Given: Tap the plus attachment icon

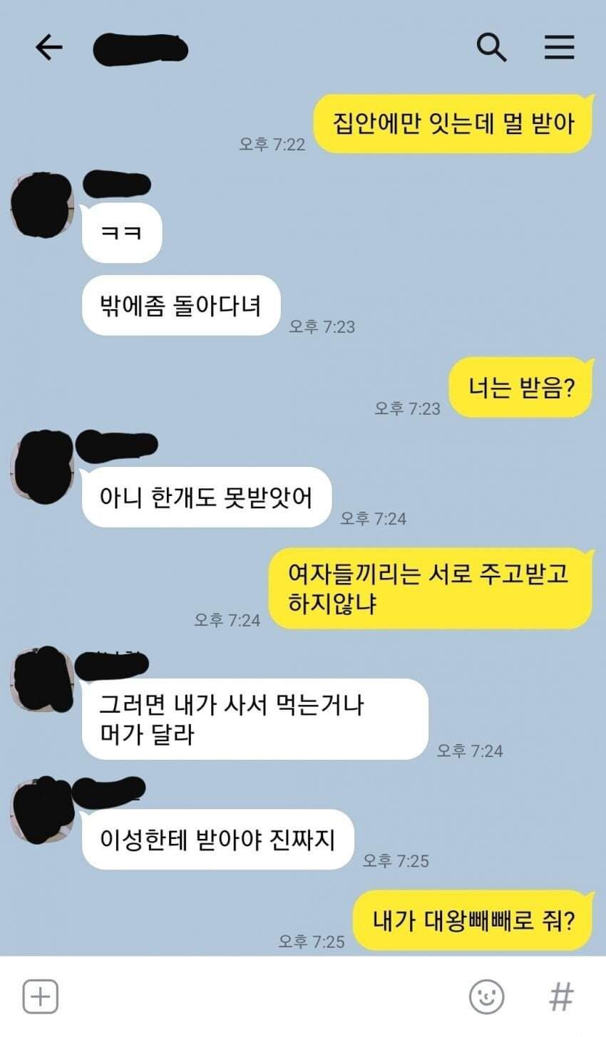Looking at the screenshot, I should coord(40,996).
